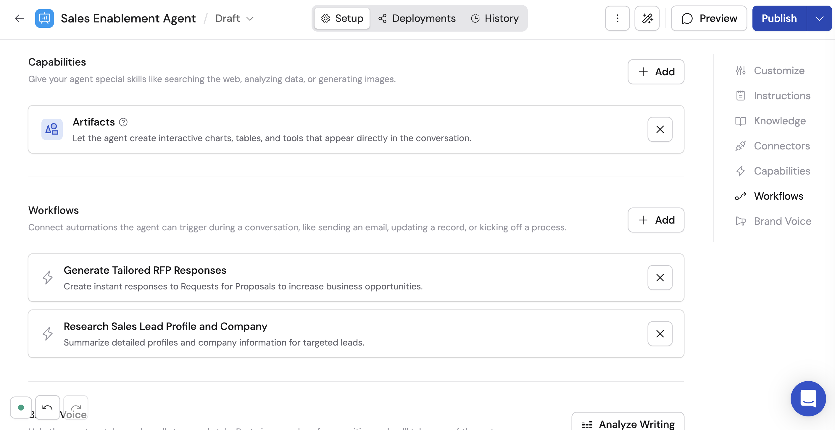
Task: Open the three-dot more options menu
Action: pyautogui.click(x=617, y=18)
